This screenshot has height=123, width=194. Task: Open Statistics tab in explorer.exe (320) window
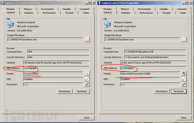tap(29, 13)
